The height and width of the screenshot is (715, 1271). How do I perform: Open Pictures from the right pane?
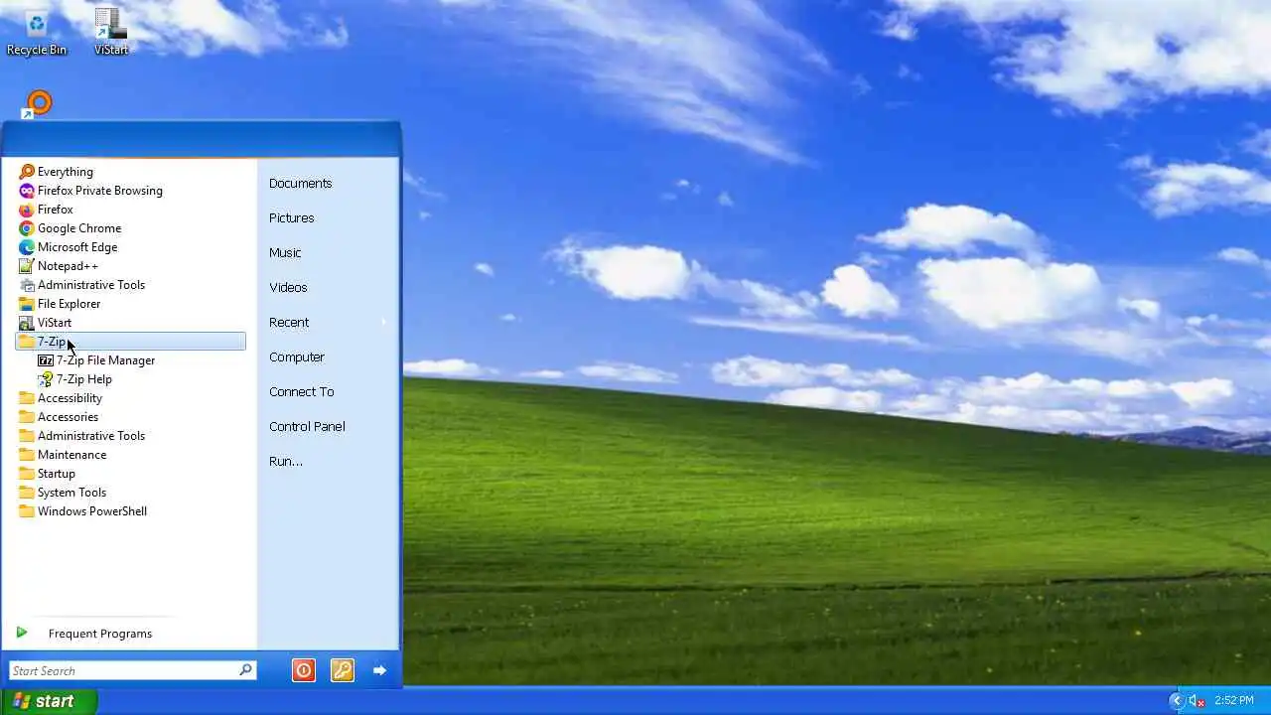click(291, 218)
